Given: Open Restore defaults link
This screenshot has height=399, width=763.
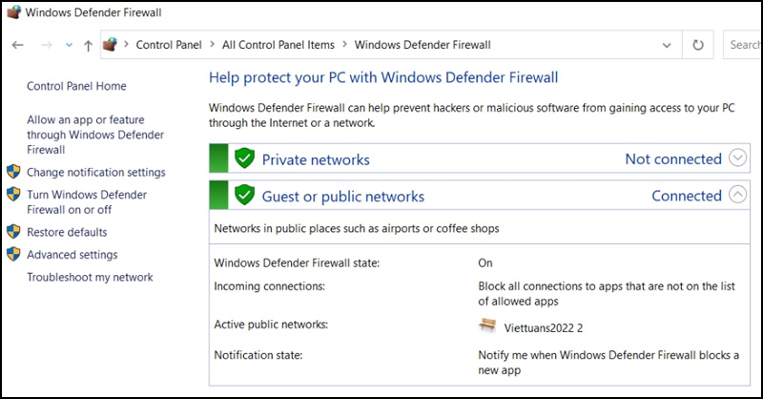Looking at the screenshot, I should pos(67,232).
